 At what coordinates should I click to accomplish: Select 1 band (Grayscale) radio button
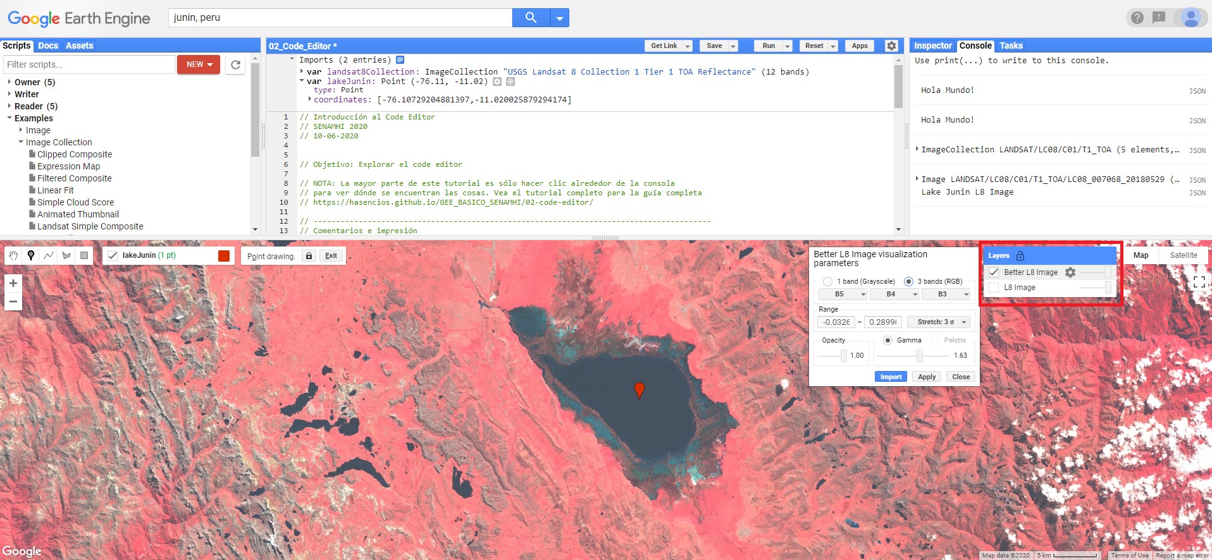click(827, 281)
